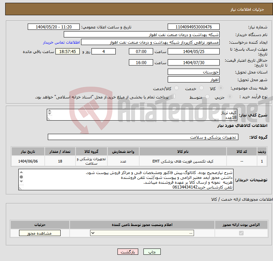This screenshot has height=261, width=273.
Task: Click the scrollbar thumb in توضیحات خریدار
Action: pos(21,177)
